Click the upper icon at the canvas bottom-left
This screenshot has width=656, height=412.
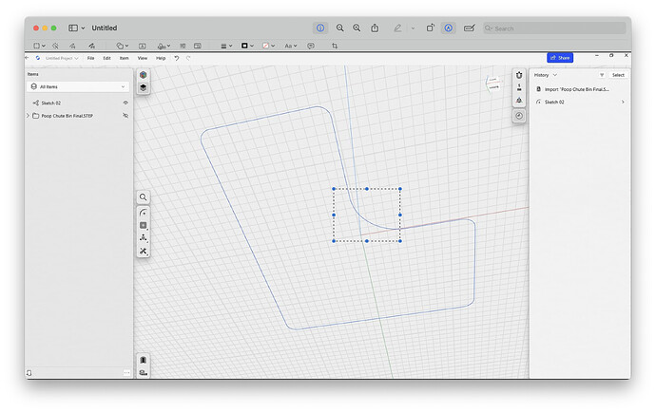pos(143,360)
